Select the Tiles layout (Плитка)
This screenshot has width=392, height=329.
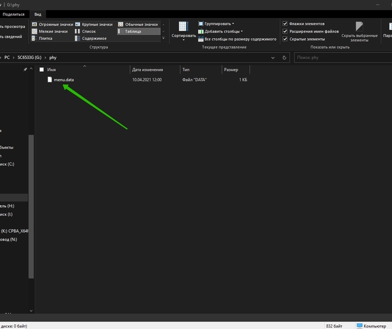click(x=42, y=38)
